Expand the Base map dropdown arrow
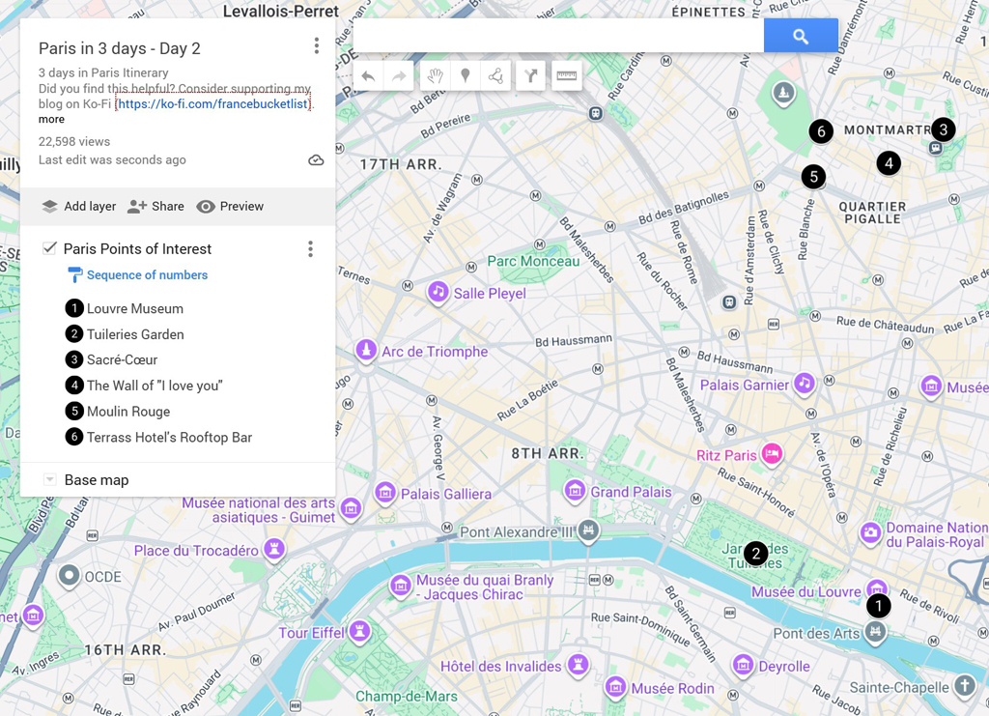The image size is (989, 716). [x=49, y=479]
